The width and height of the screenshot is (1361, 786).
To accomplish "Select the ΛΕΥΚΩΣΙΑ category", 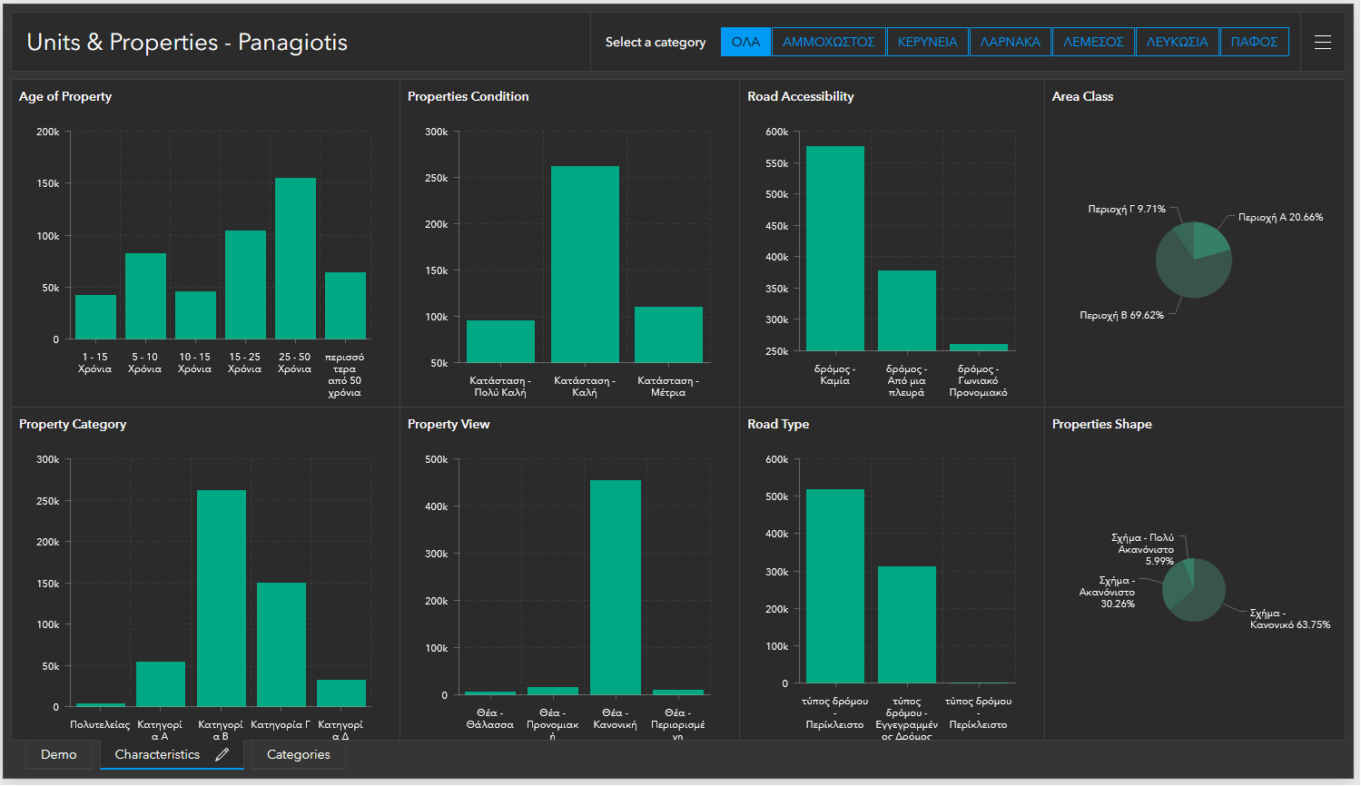I will point(1177,41).
